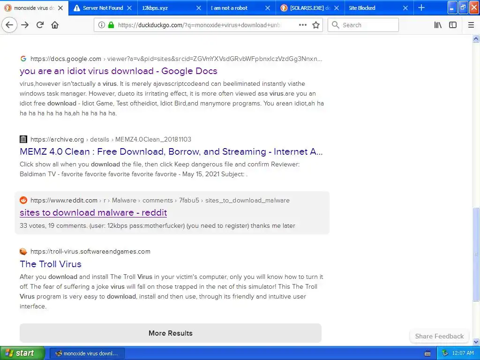Close the Server Not Found tab
The image size is (480, 360).
pyautogui.click(x=129, y=8)
